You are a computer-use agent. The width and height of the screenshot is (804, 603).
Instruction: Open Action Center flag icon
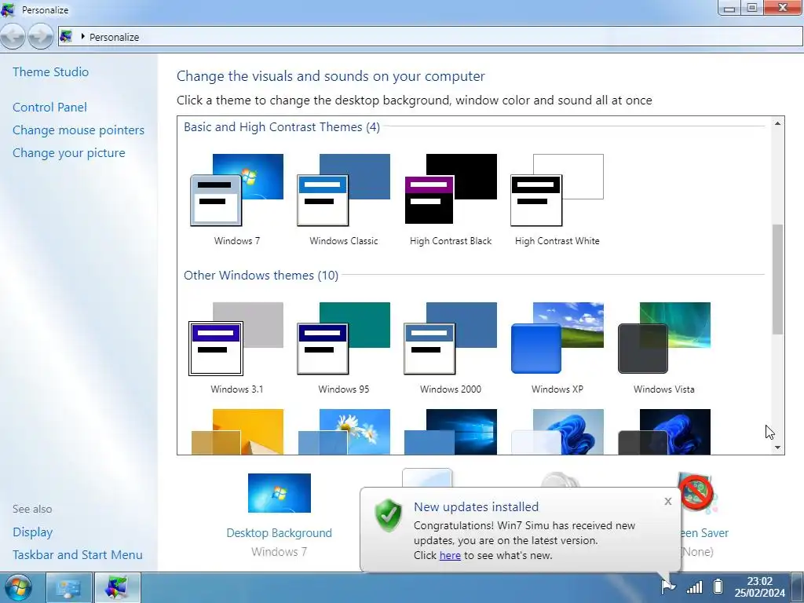pos(668,586)
